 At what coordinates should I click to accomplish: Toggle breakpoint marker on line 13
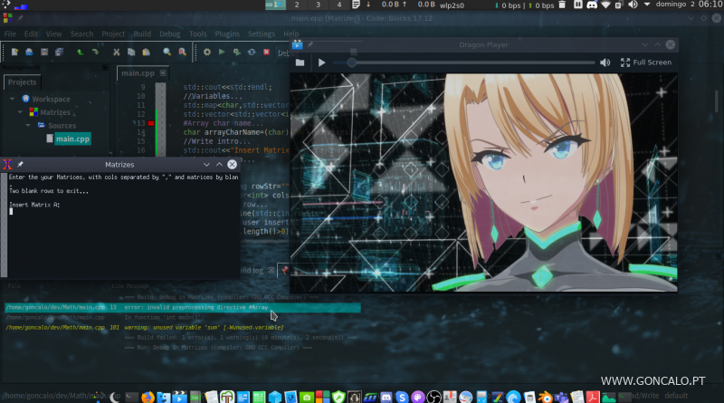click(151, 122)
